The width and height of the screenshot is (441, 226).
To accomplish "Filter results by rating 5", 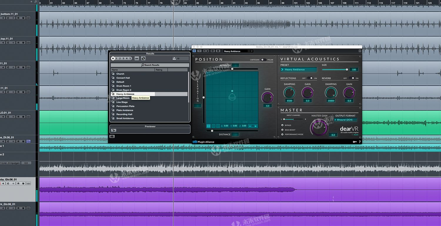I will [x=130, y=58].
